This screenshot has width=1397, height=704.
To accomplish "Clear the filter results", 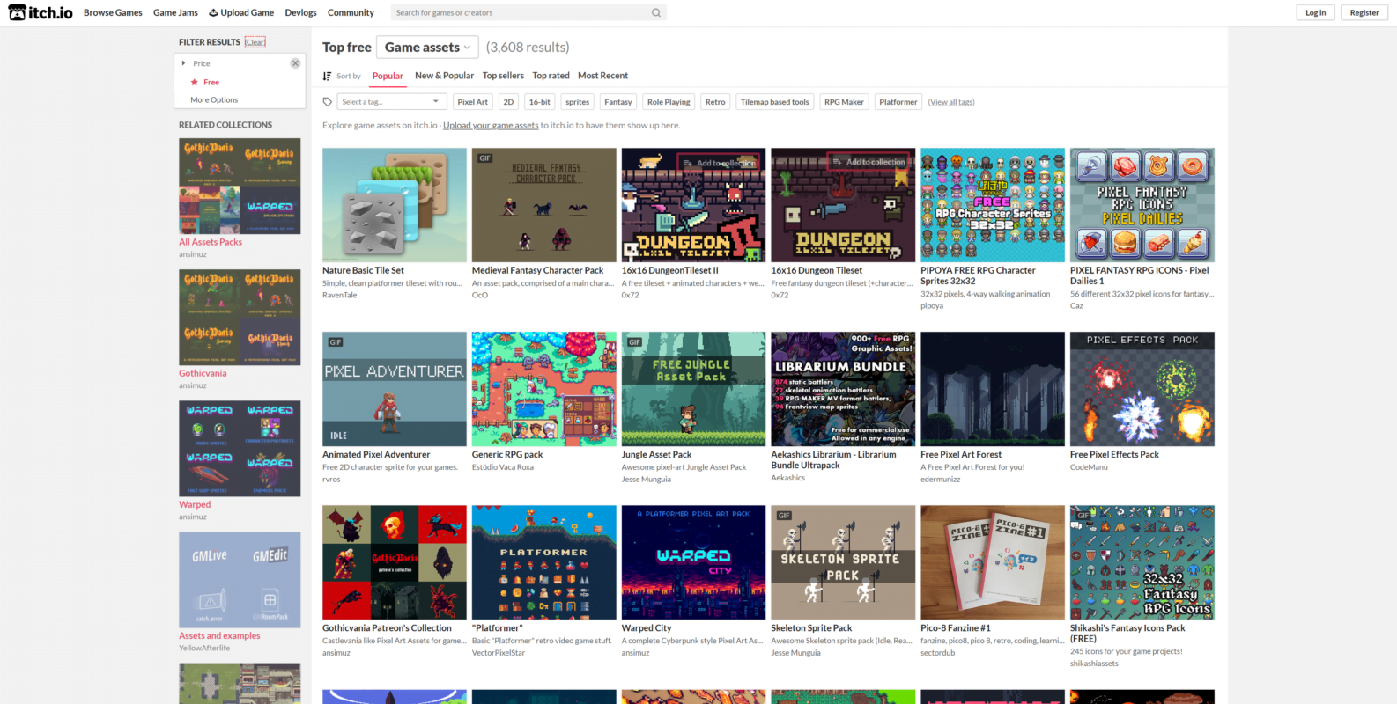I will click(255, 42).
